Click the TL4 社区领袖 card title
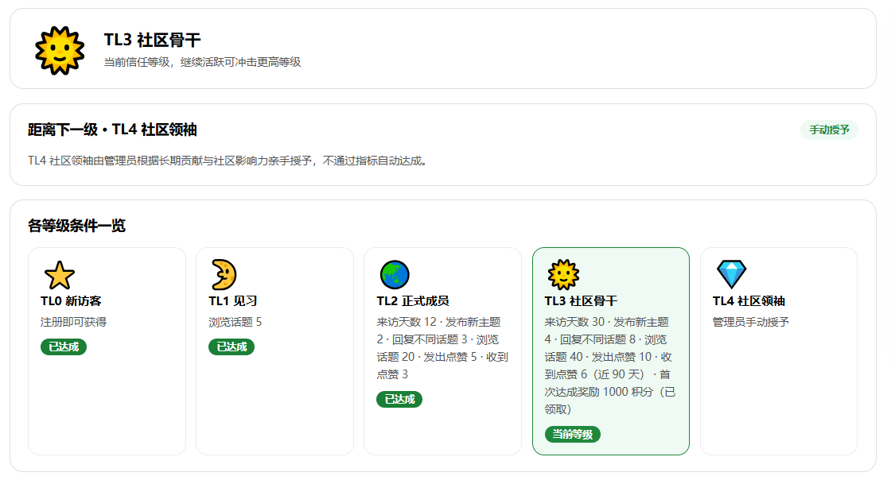The image size is (895, 484). click(749, 301)
